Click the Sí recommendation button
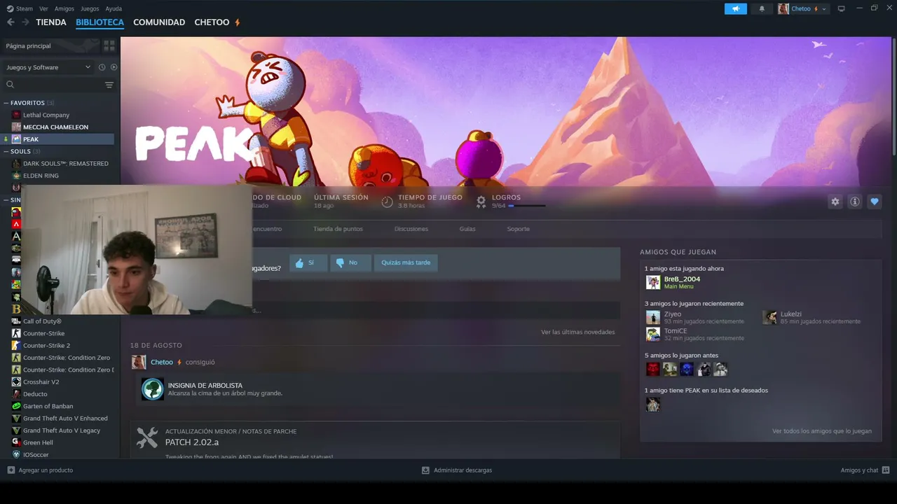Screen dimensions: 897x504 (308, 263)
